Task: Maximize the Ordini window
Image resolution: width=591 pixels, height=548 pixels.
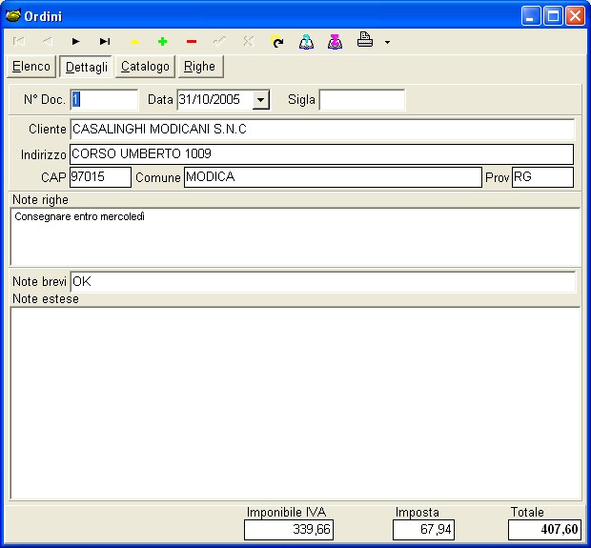Action: coord(553,16)
